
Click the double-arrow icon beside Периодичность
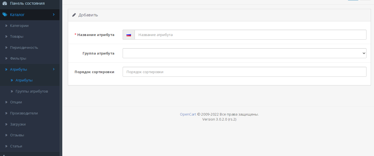pyautogui.click(x=6, y=48)
